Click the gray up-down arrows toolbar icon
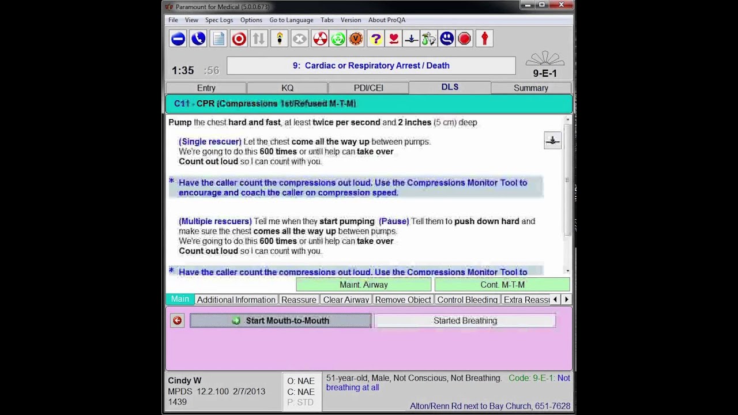Viewport: 738px width, 415px height. 259,39
